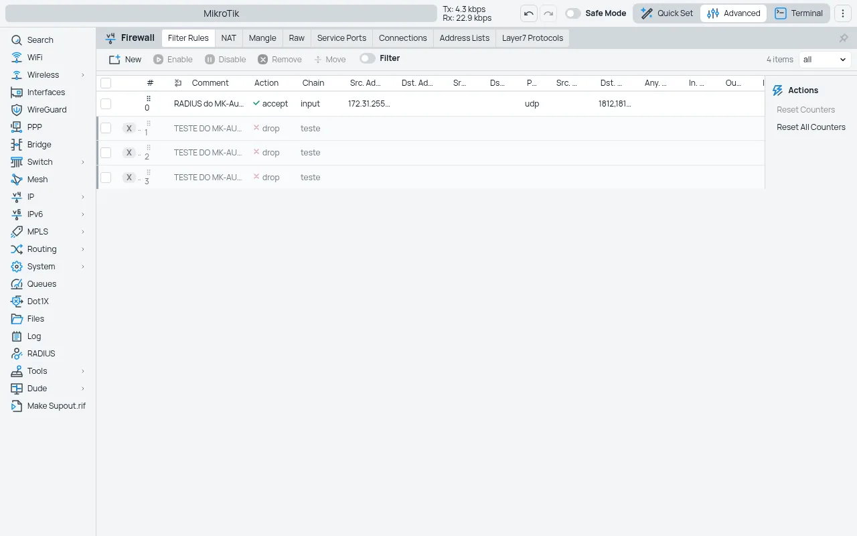This screenshot has height=536, width=857.
Task: Expand the System submenu
Action: 83,267
